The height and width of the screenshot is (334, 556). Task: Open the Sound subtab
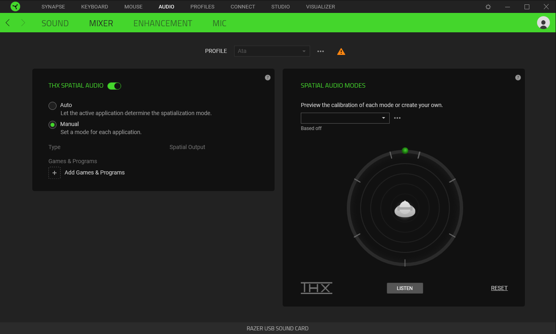click(x=55, y=23)
